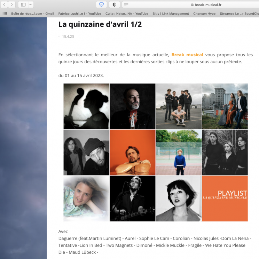Click the artist name Dom La Nena
The image size is (259, 259).
[235, 238]
